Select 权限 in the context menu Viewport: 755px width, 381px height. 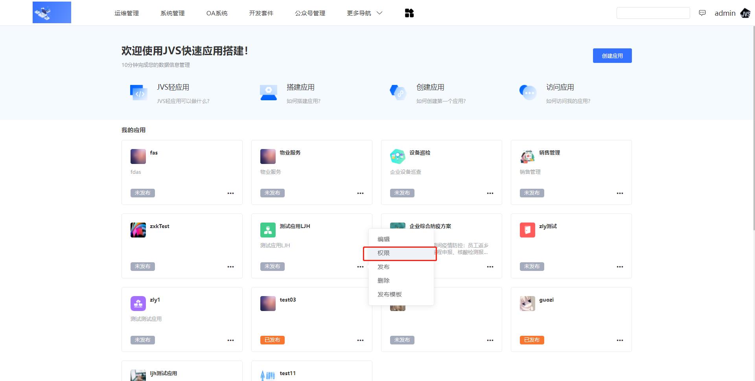(401, 253)
